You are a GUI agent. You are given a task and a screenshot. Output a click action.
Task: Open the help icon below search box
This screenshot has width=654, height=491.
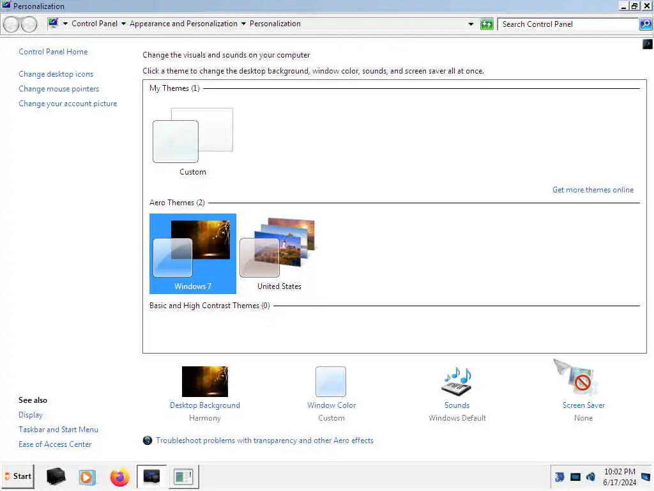[x=648, y=44]
